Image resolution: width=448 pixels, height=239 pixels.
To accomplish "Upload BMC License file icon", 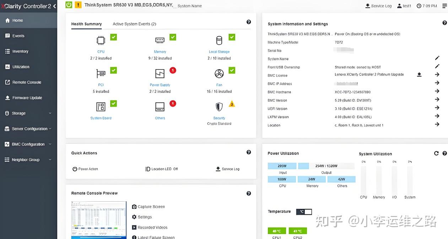I will pyautogui.click(x=419, y=74).
